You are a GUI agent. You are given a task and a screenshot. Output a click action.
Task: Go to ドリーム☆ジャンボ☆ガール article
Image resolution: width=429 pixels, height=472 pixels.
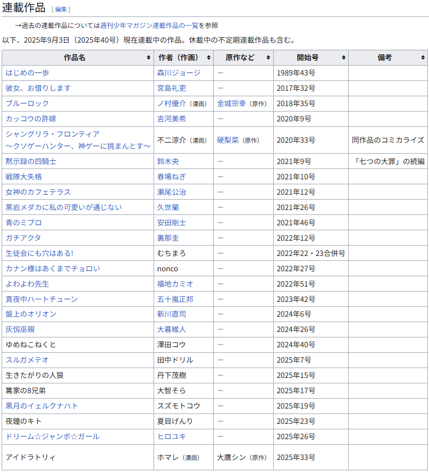[x=52, y=436]
